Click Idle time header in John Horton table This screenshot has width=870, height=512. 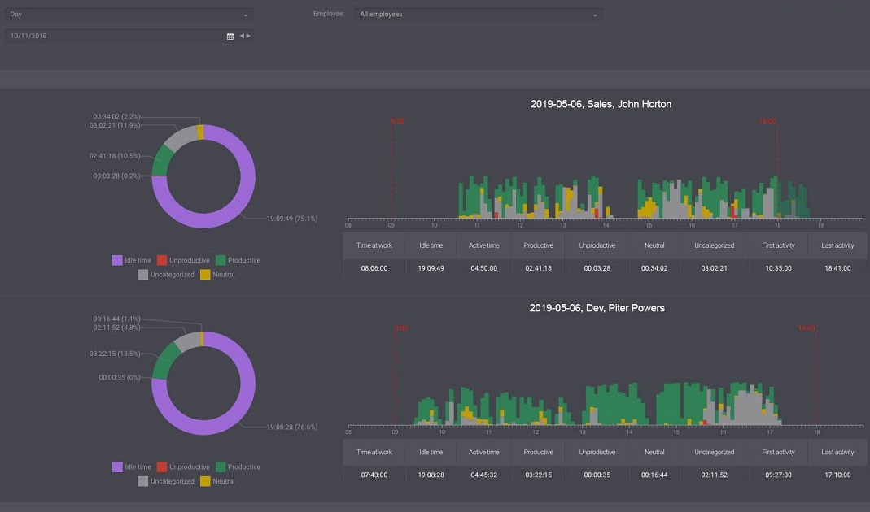(x=431, y=245)
